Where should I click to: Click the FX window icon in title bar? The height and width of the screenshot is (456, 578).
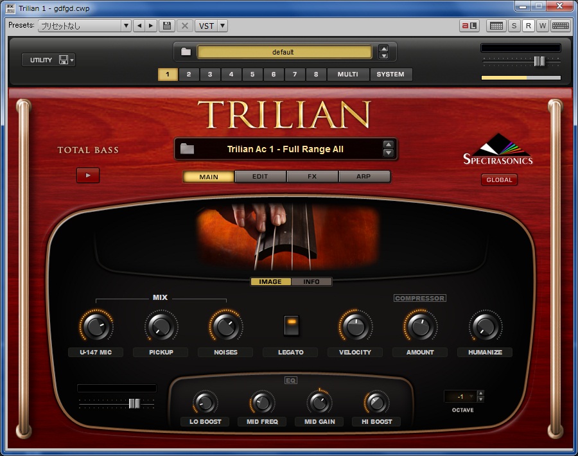[x=10, y=8]
